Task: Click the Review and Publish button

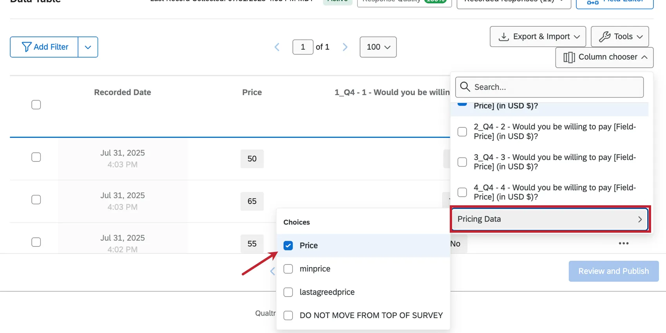Action: [614, 271]
